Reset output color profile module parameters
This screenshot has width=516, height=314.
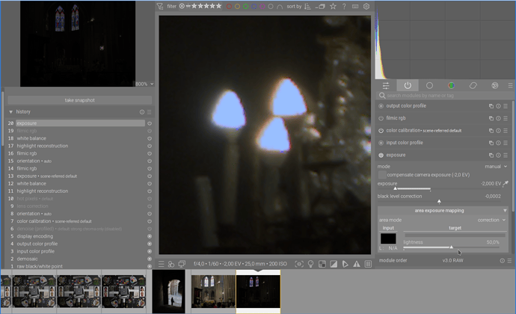[498, 106]
